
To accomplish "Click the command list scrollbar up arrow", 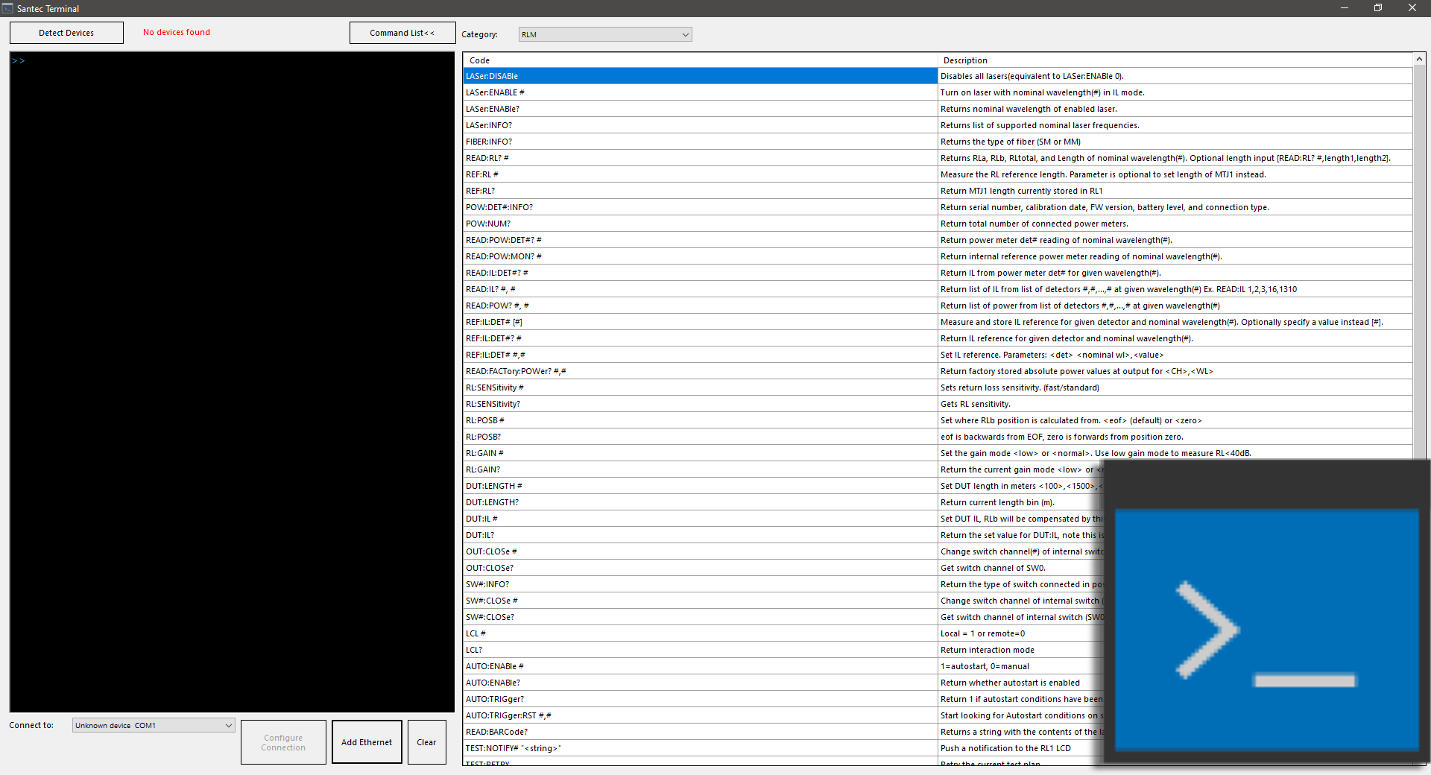I will click(x=1419, y=58).
